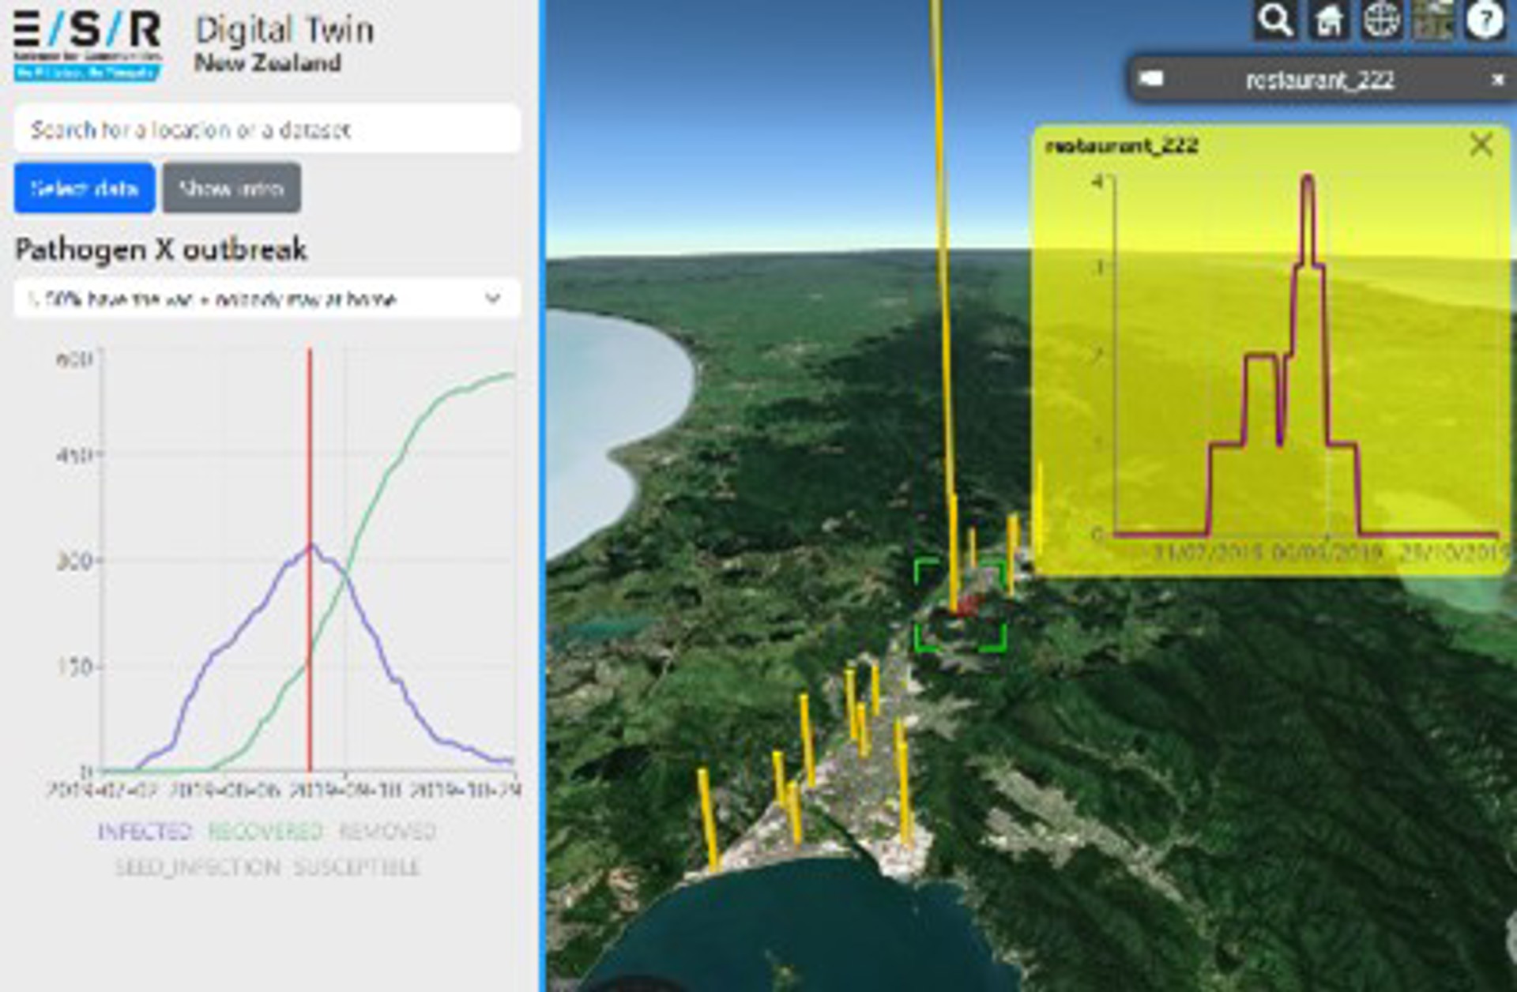Close the dark restaurant_222 info bar

click(x=1497, y=80)
